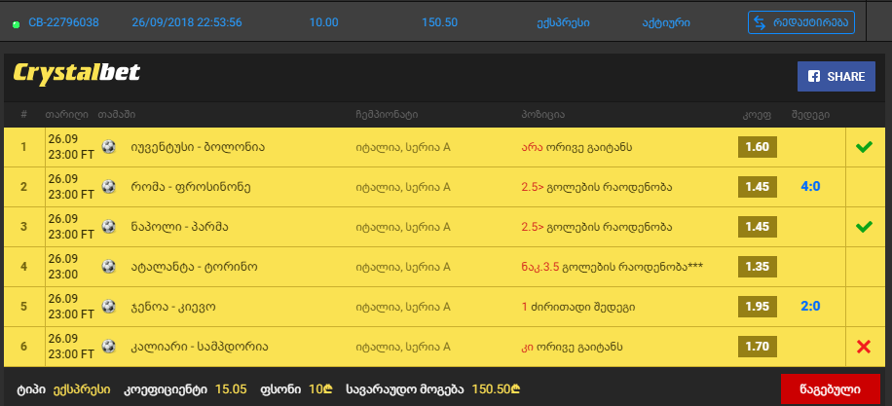Click green checkmark in იუვენტუსი - ბოლონია row
Image resolution: width=892 pixels, height=406 pixels.
(x=864, y=147)
